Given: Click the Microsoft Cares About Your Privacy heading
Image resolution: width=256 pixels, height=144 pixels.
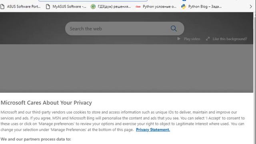Looking at the screenshot, I should click(46, 103).
